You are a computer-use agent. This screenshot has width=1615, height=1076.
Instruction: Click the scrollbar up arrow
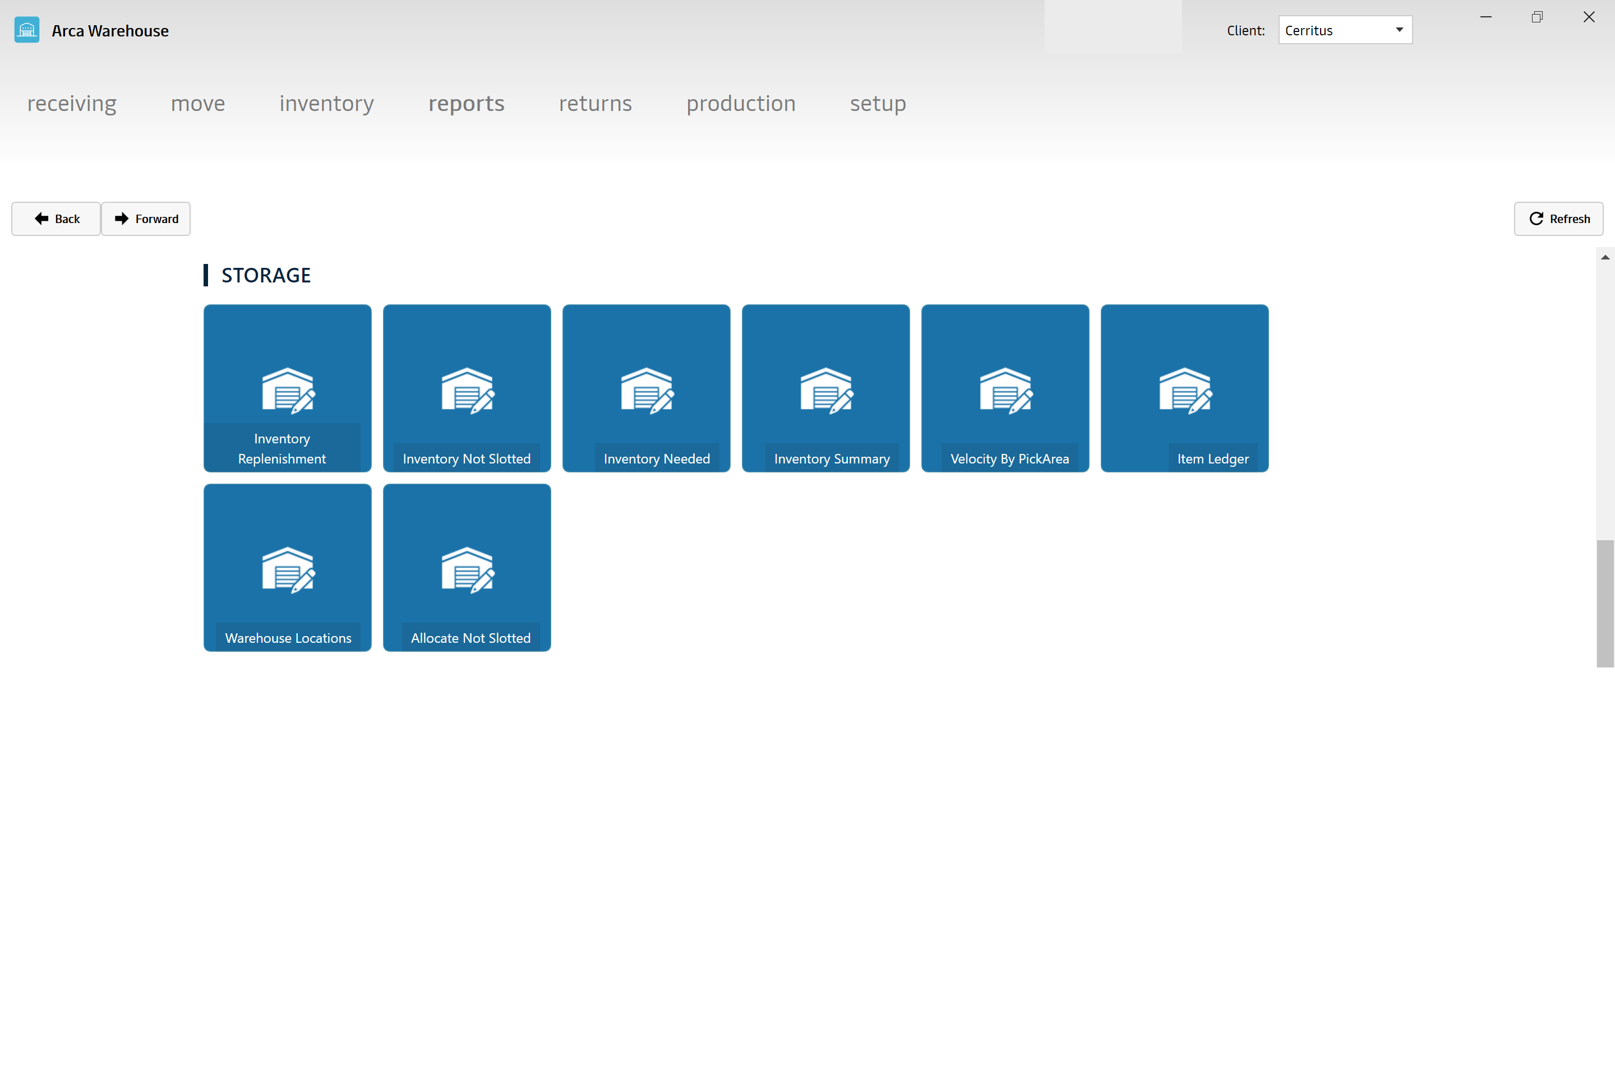pyautogui.click(x=1605, y=257)
